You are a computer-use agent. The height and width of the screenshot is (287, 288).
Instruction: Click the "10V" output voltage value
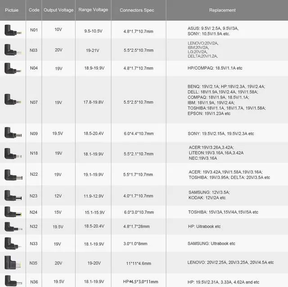point(58,30)
